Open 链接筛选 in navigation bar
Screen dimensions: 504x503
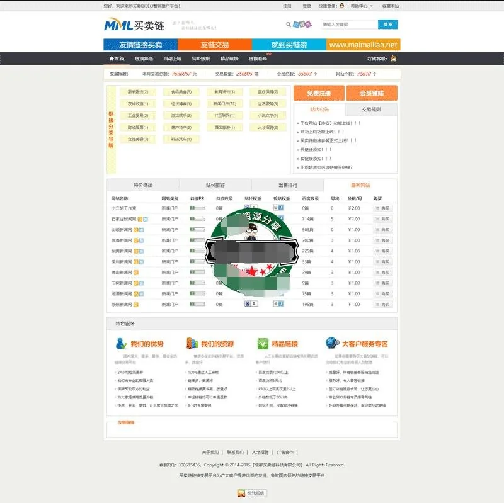[144, 59]
